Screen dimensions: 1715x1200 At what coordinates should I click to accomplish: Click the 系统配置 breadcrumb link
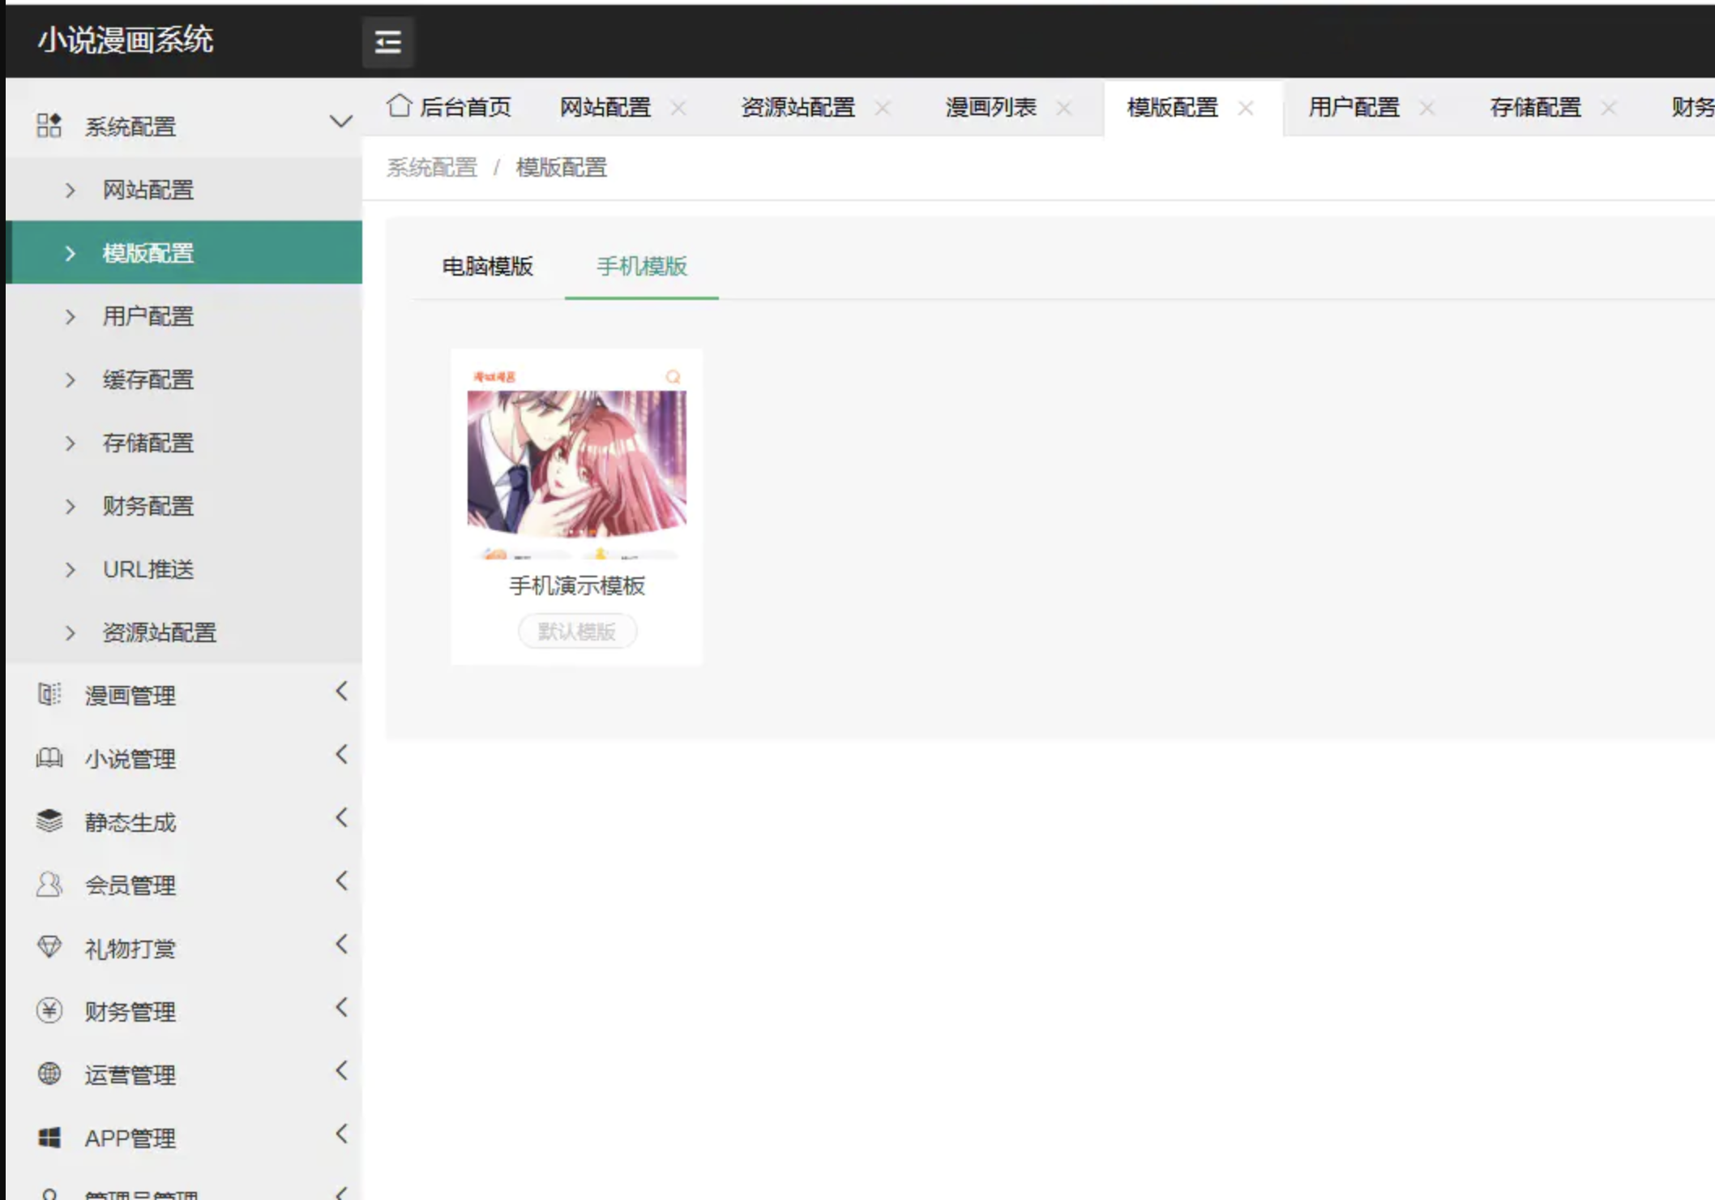point(431,167)
